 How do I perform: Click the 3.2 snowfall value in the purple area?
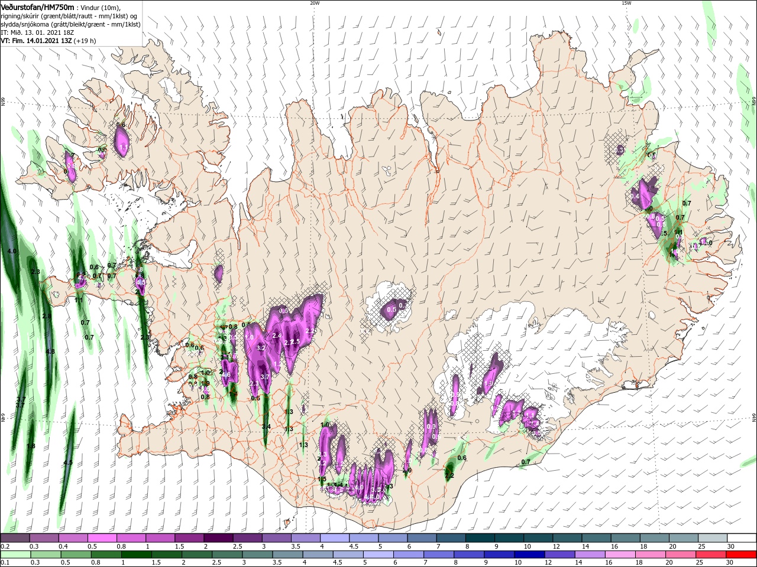pos(261,348)
